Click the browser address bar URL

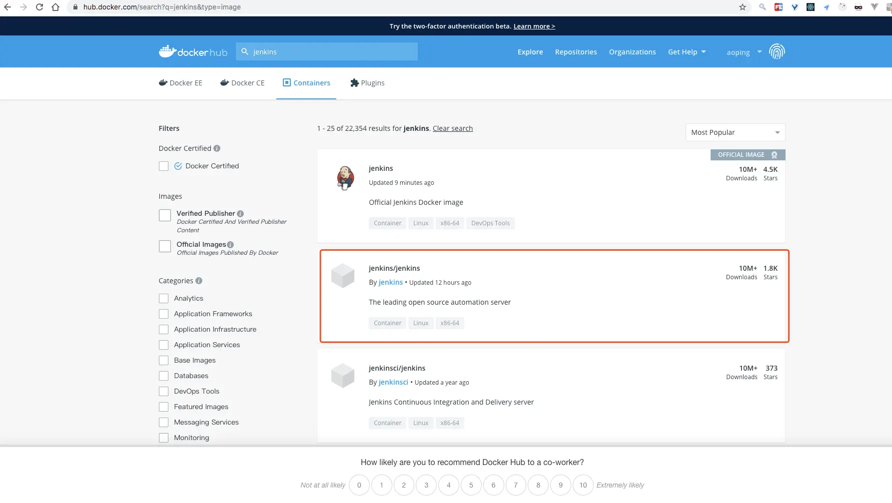[162, 7]
